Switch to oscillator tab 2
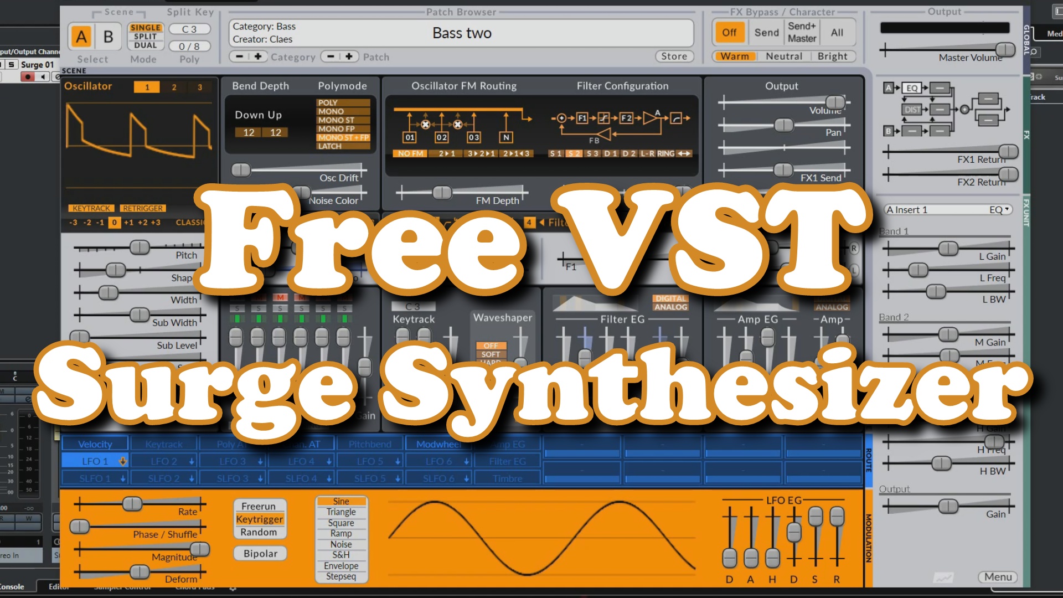The image size is (1063, 598). point(174,87)
